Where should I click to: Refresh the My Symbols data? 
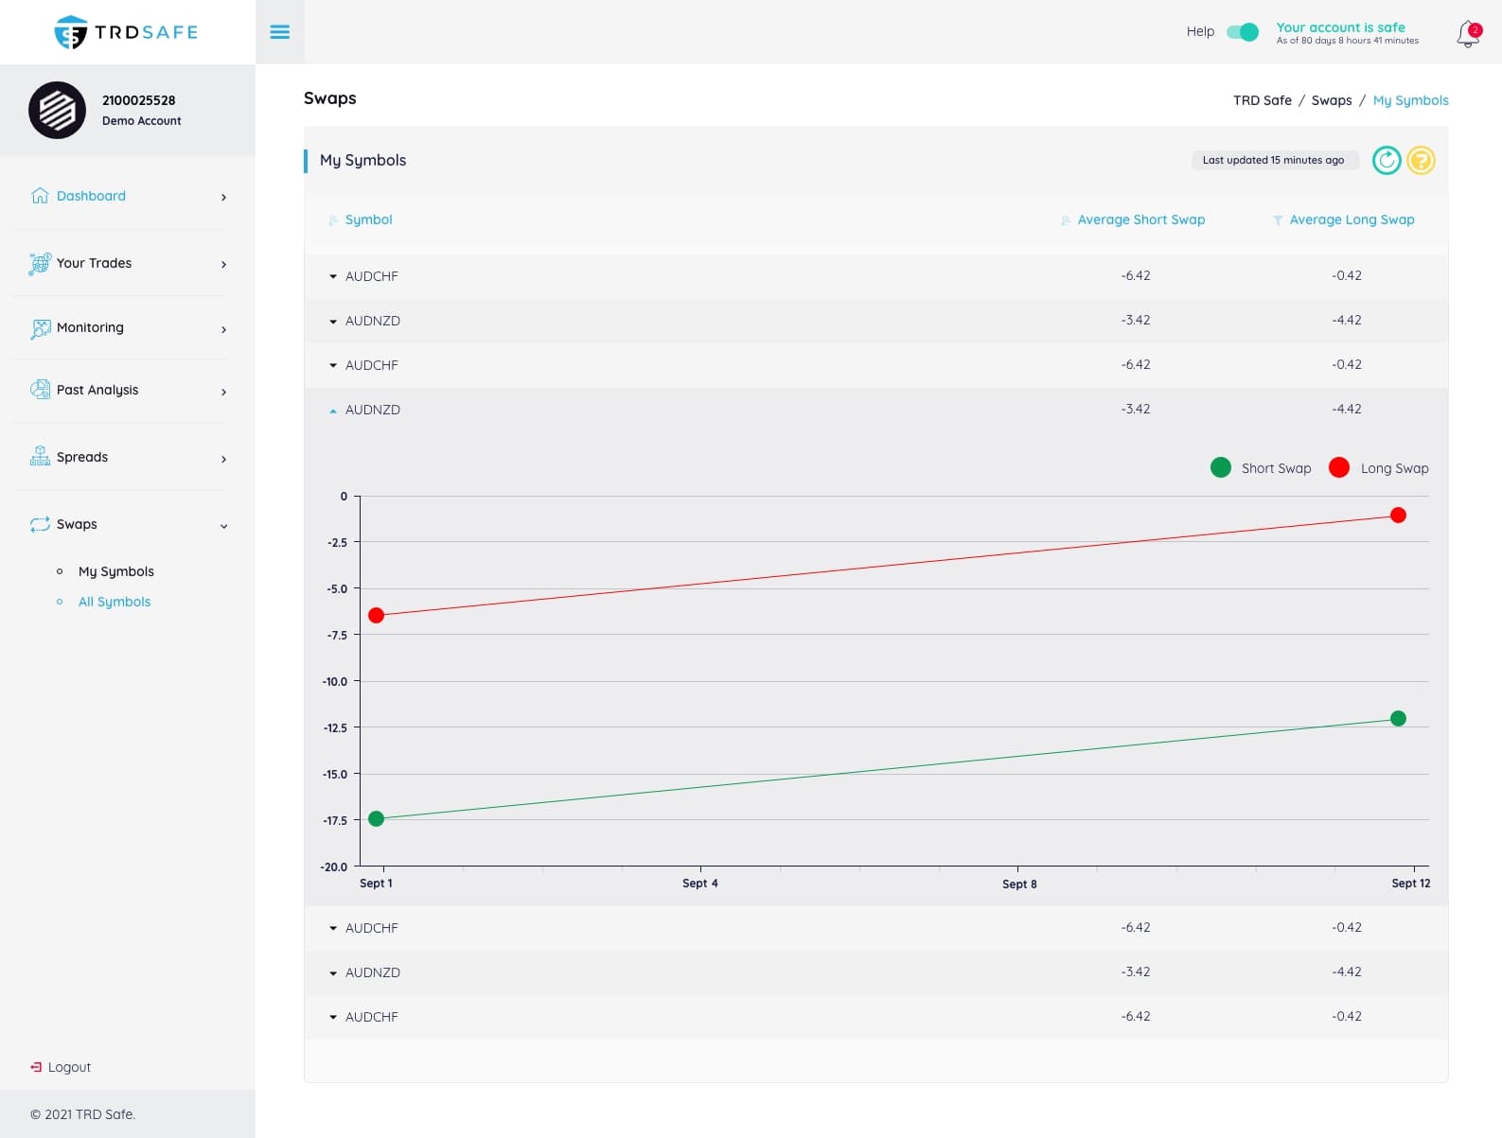[1387, 160]
